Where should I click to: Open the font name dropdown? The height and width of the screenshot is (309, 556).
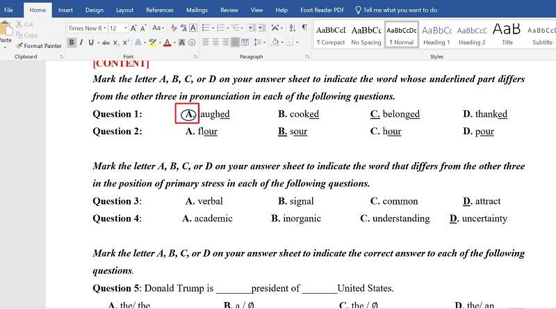pos(105,28)
